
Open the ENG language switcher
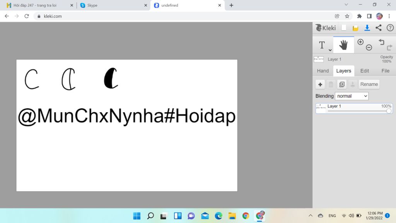pyautogui.click(x=332, y=216)
